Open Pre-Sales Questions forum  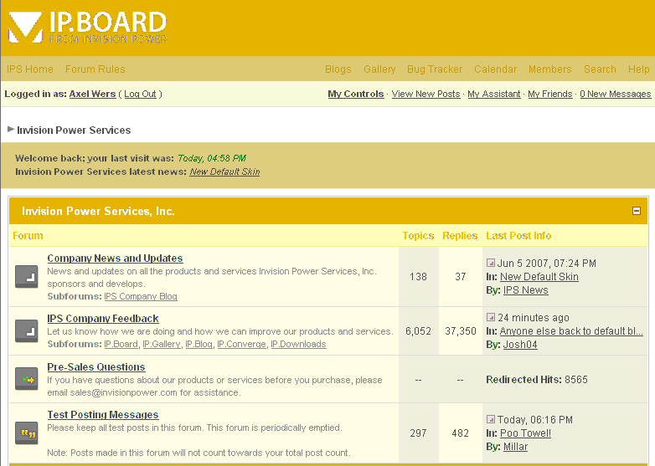(x=96, y=367)
